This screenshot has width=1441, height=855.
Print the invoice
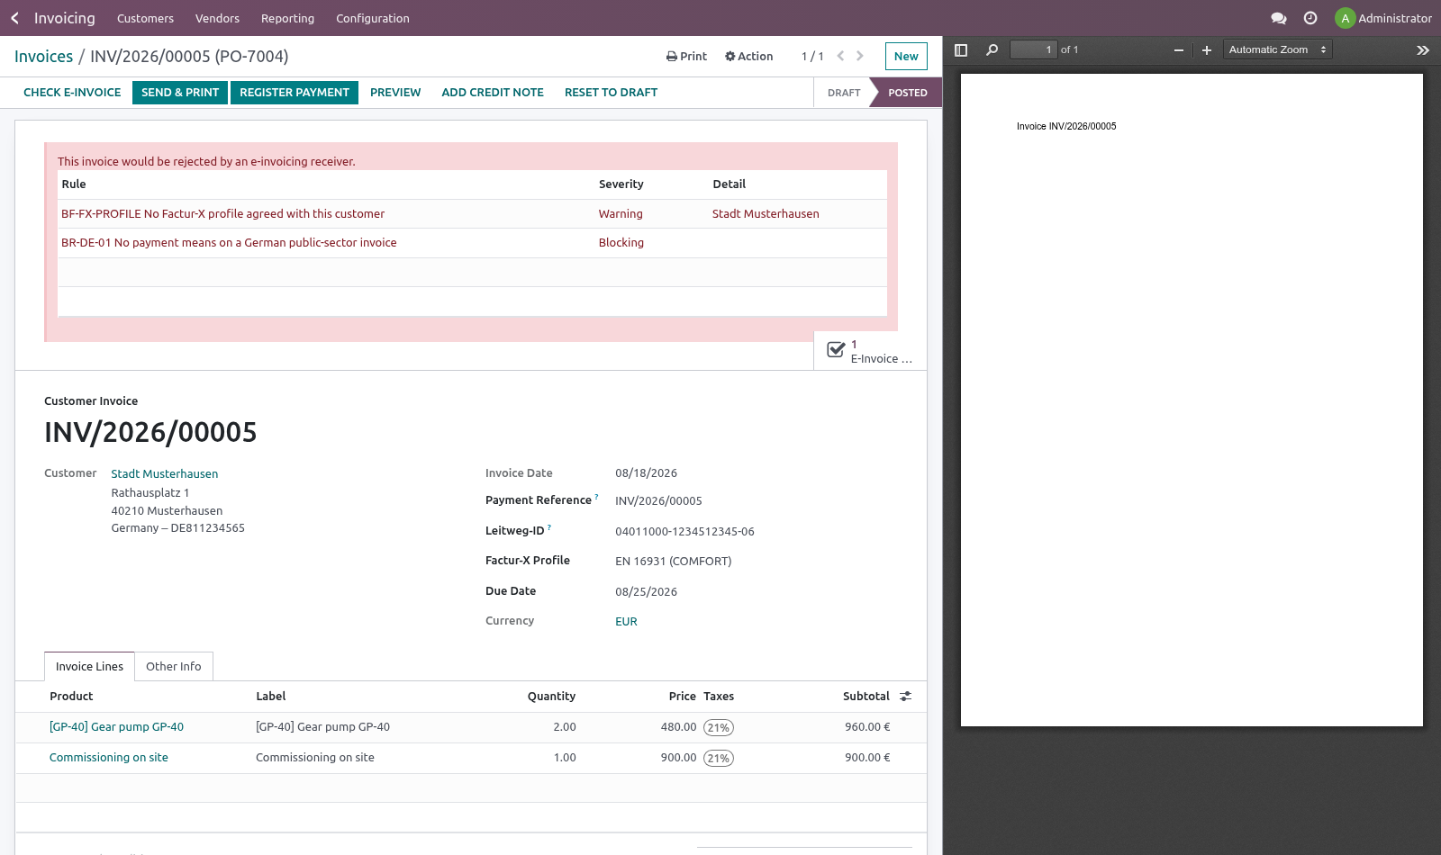[686, 56]
